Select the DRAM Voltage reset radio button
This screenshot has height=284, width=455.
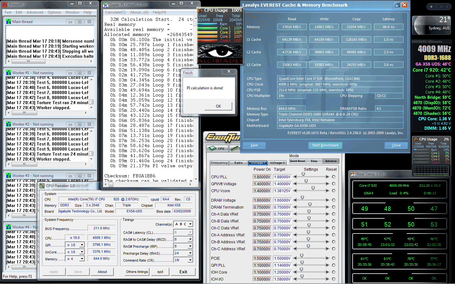tap(334, 200)
